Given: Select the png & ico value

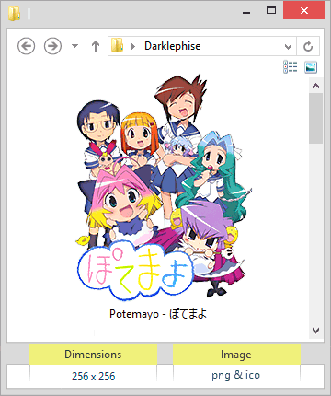Looking at the screenshot, I should coord(236,376).
